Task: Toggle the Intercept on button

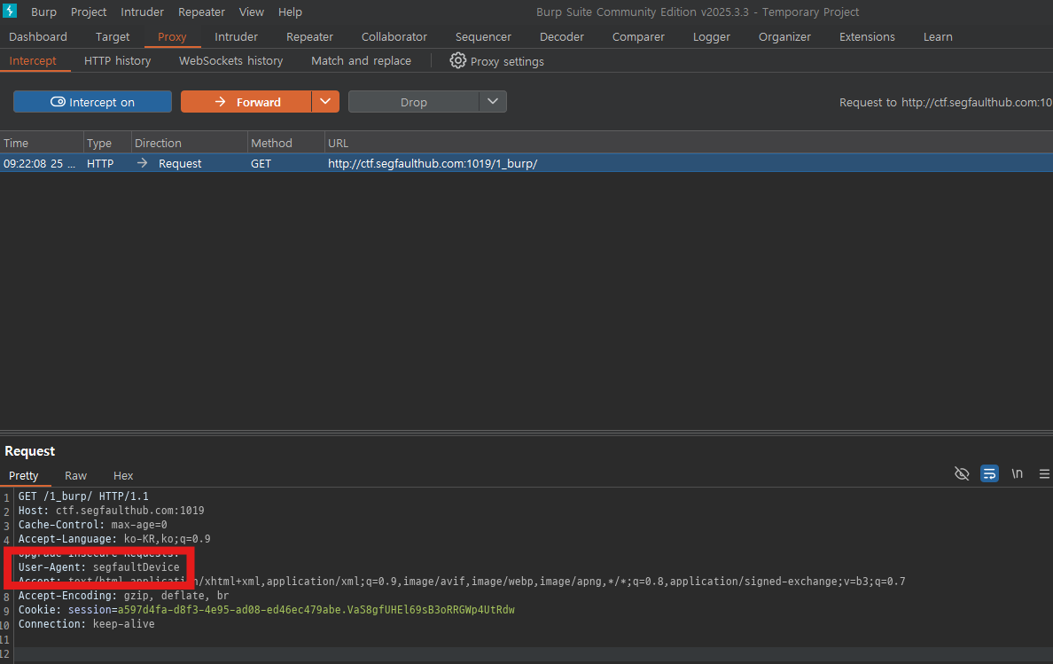Action: (x=93, y=102)
